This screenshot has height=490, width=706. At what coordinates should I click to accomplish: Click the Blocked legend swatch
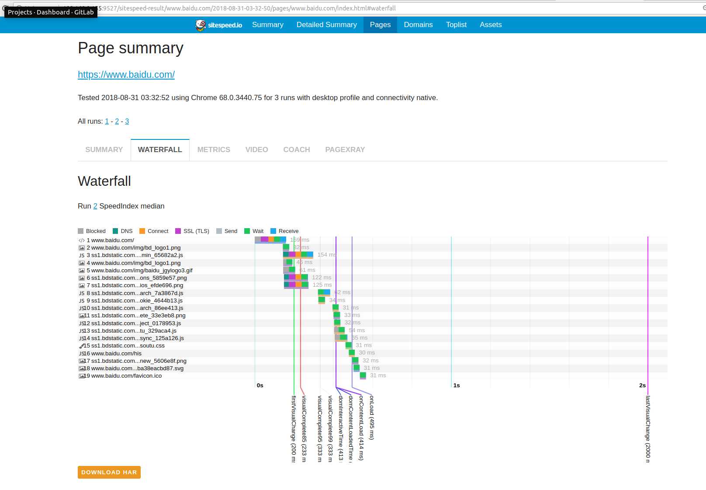pyautogui.click(x=80, y=231)
